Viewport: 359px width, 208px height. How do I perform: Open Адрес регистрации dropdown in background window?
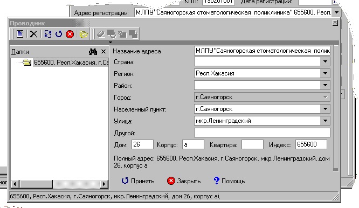coord(336,12)
